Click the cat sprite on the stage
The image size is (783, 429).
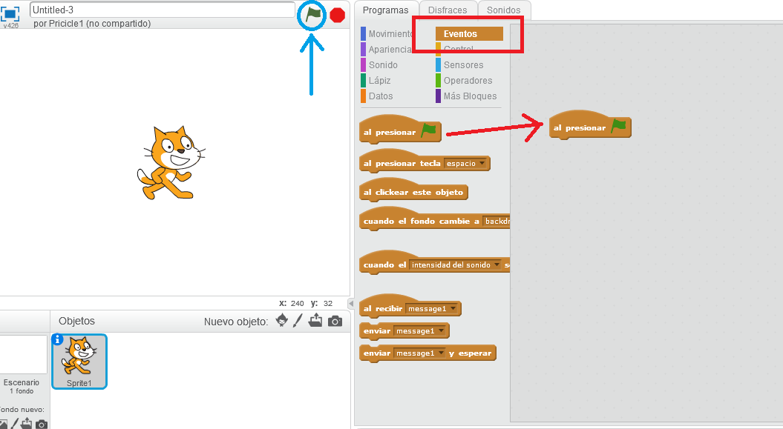(x=171, y=163)
